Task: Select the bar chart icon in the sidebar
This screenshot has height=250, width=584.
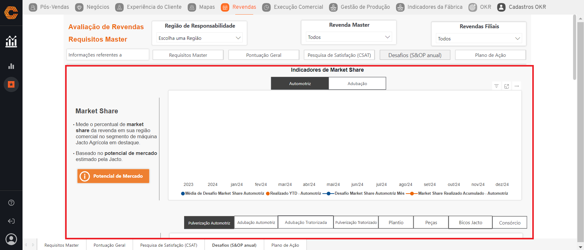Action: pyautogui.click(x=11, y=66)
